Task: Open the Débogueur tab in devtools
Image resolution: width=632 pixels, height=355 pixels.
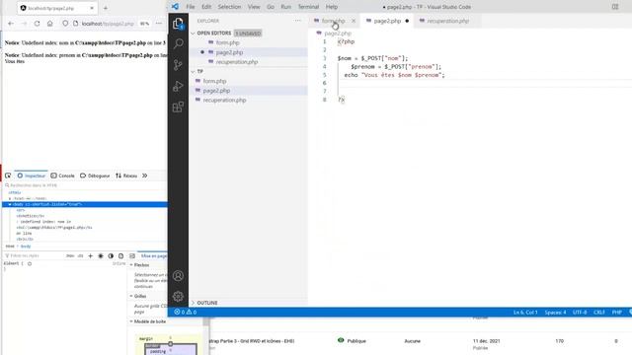Action: 95,176
